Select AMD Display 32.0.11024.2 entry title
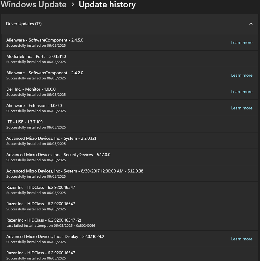This screenshot has width=260, height=261. pos(55,236)
